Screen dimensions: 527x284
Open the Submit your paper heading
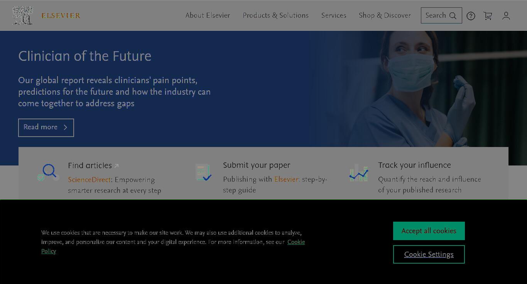(x=257, y=165)
